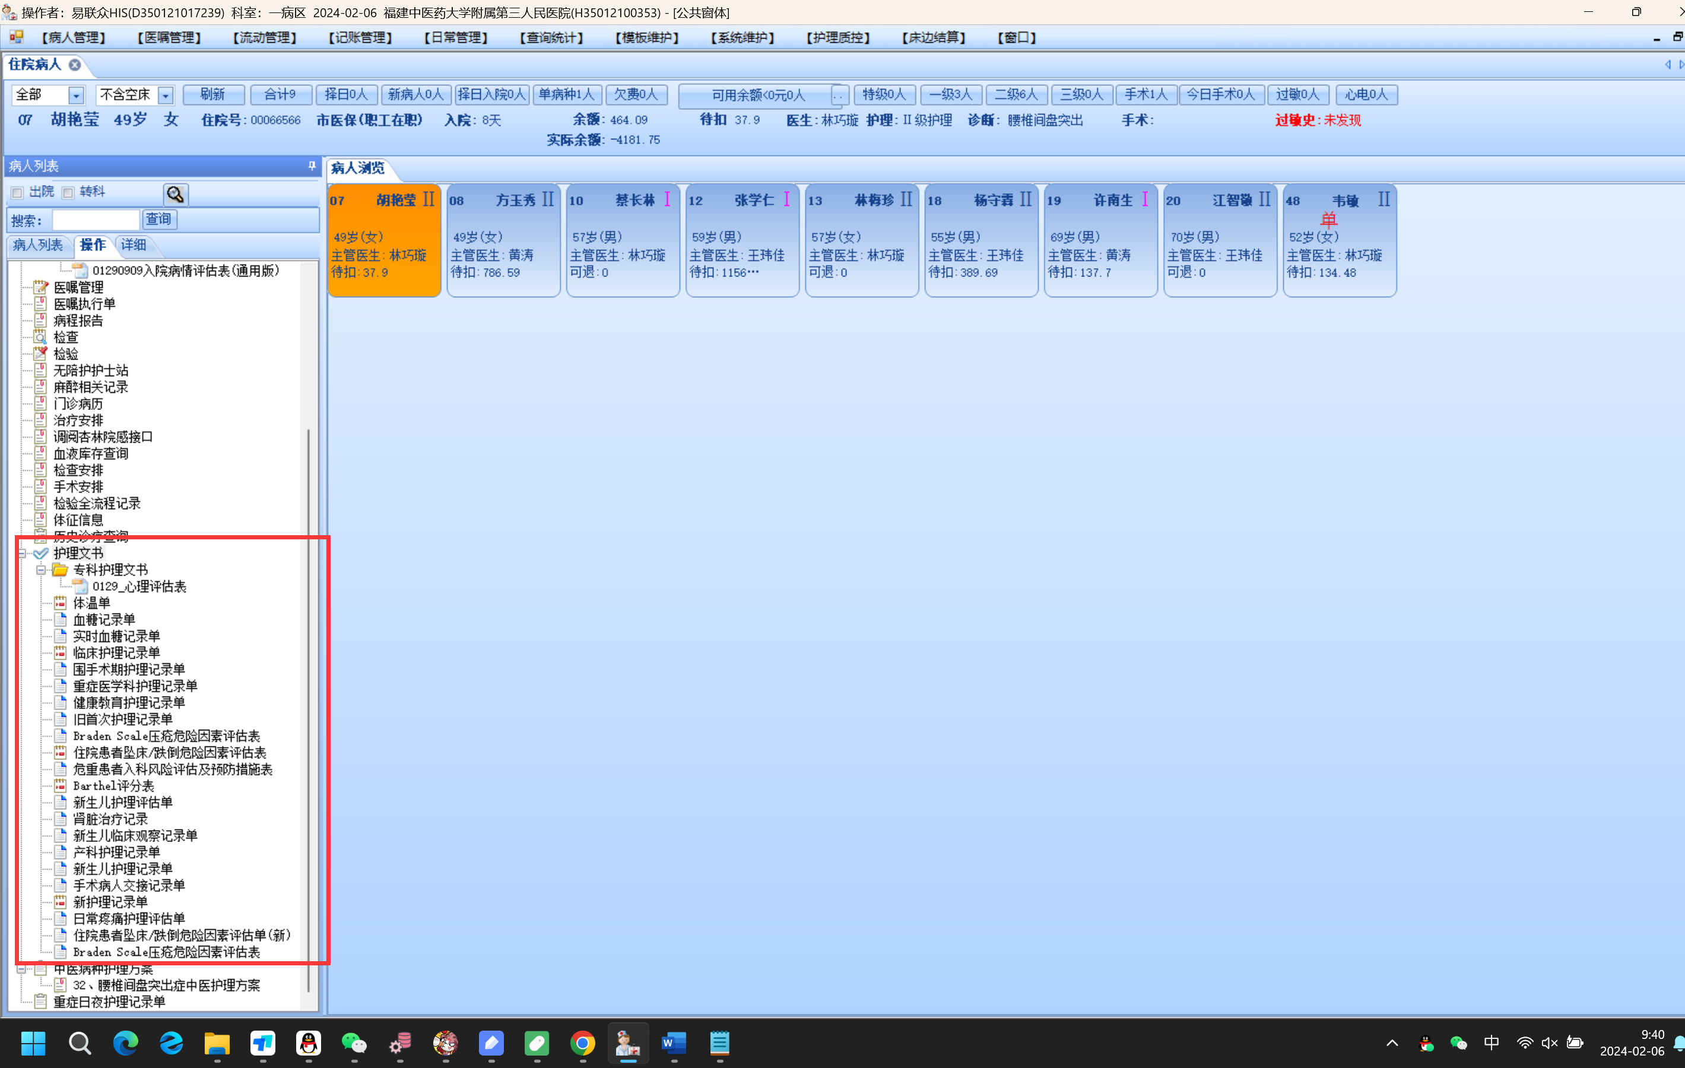Click the 查询 button next to search
Screen dimensions: 1685x1068
(159, 220)
